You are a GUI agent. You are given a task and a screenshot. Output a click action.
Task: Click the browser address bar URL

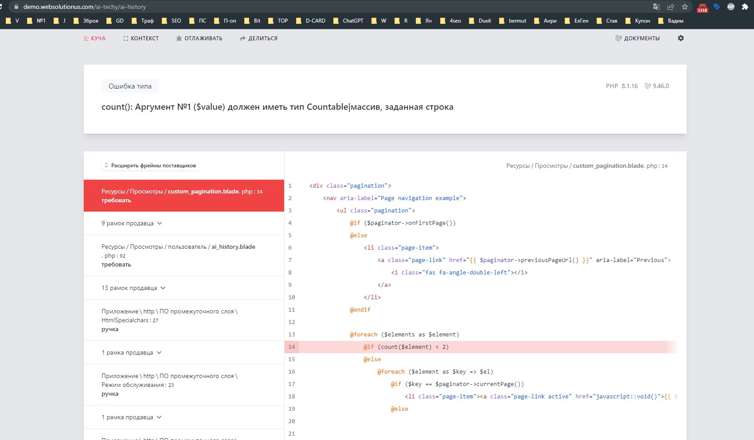tap(85, 7)
